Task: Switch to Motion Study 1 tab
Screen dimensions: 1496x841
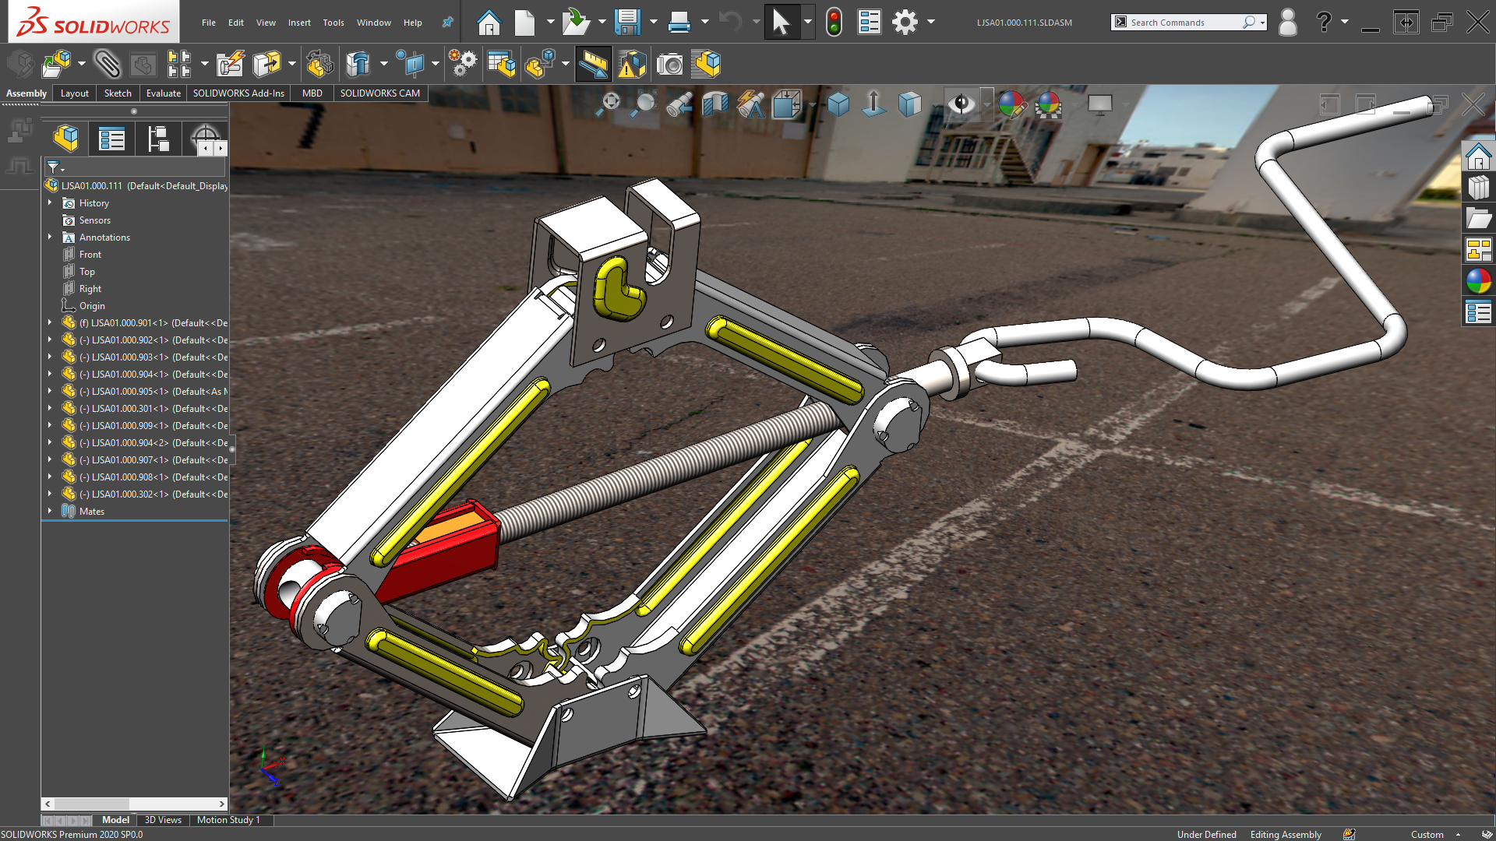Action: point(228,820)
